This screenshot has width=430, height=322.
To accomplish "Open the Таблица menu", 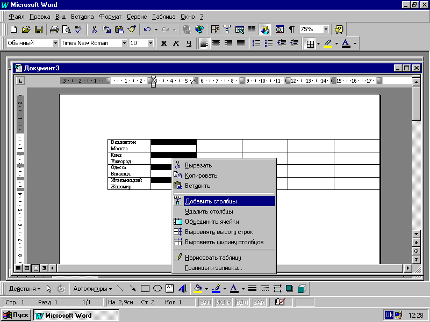I will click(x=164, y=17).
